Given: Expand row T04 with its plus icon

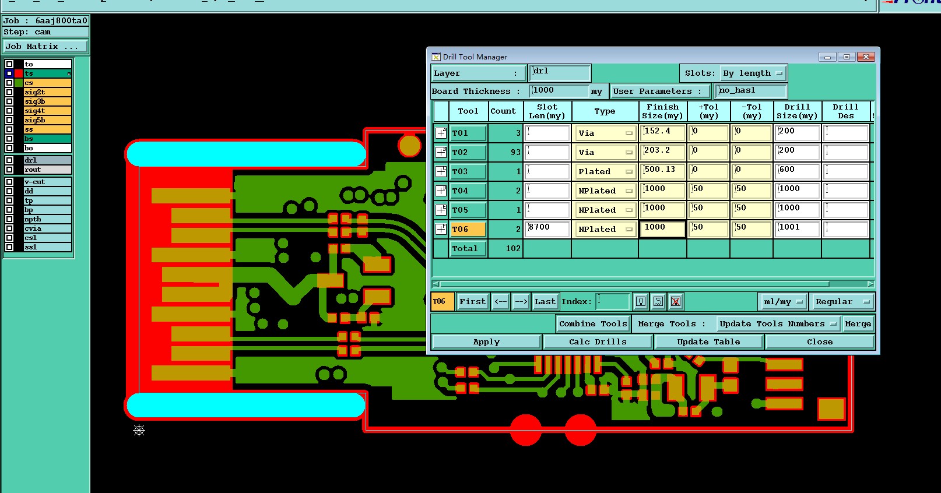Looking at the screenshot, I should pos(441,191).
